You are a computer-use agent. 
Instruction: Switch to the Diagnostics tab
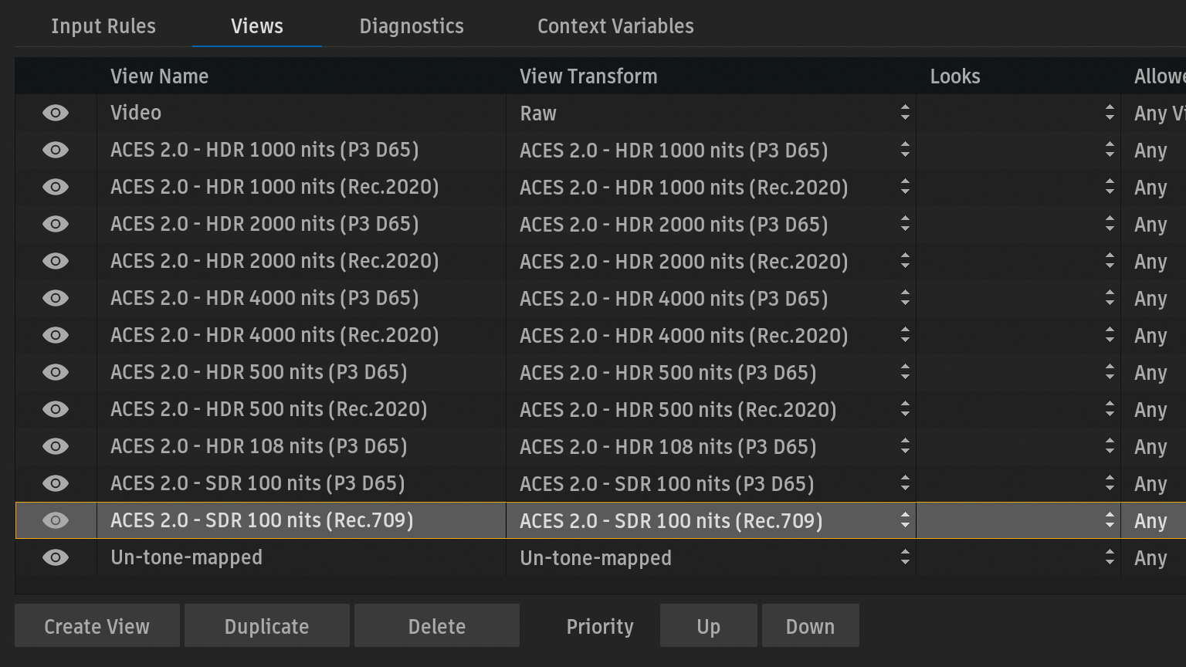click(x=412, y=26)
